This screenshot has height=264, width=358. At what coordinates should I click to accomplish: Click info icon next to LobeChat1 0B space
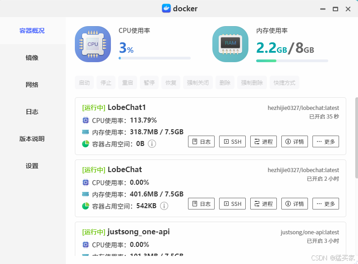(152, 144)
